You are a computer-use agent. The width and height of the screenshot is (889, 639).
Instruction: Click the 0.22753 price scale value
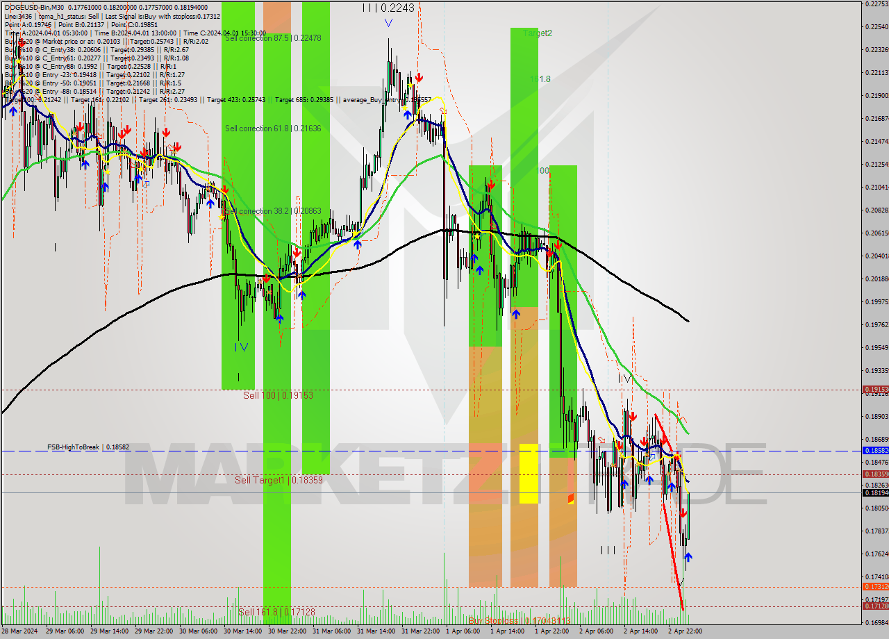pos(876,3)
